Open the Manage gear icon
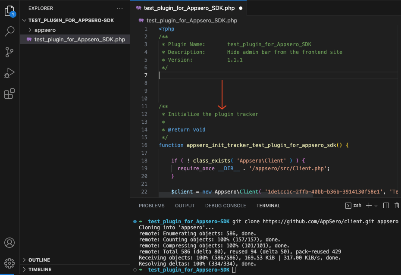 (x=9, y=263)
